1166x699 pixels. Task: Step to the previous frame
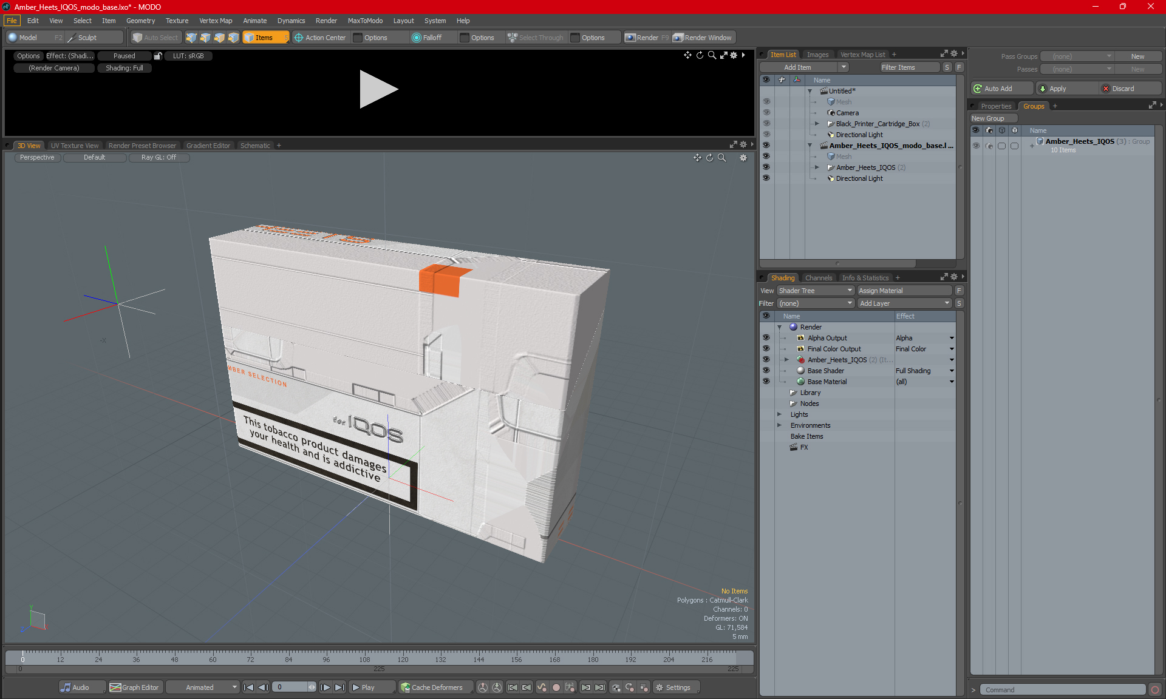(263, 687)
